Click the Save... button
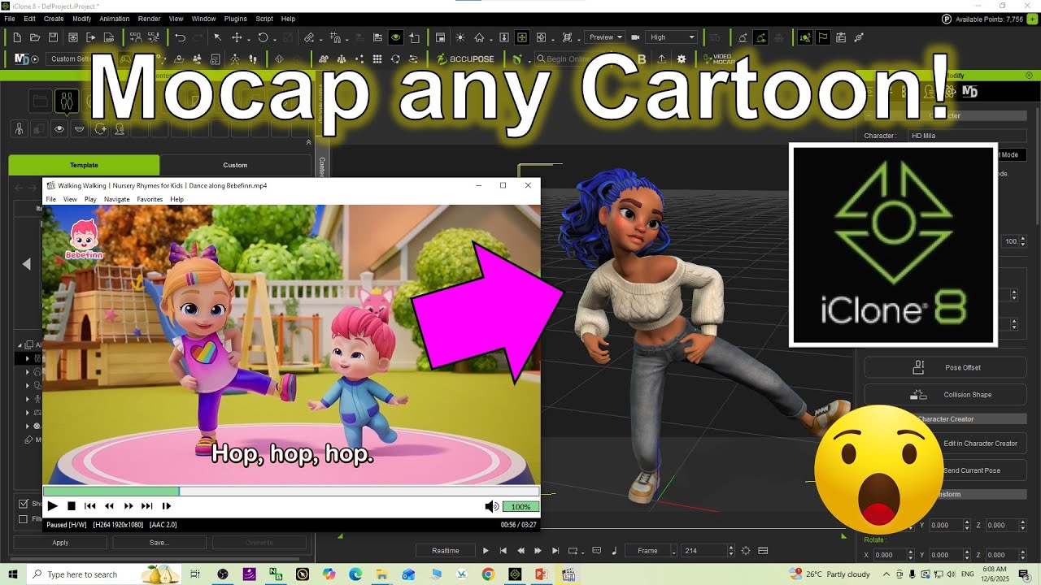 159,543
